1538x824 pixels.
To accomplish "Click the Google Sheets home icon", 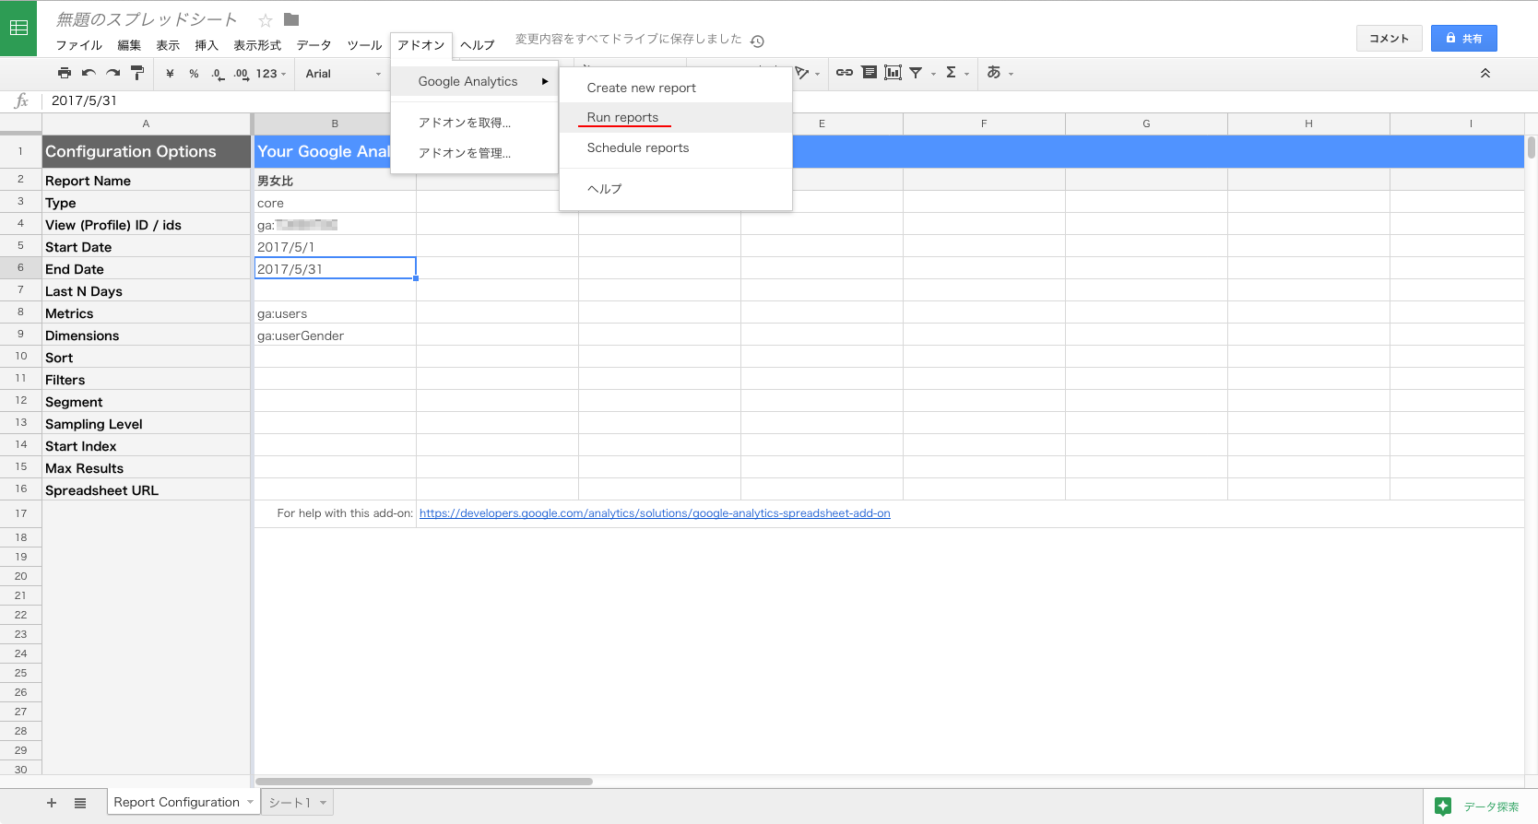I will click(x=18, y=28).
